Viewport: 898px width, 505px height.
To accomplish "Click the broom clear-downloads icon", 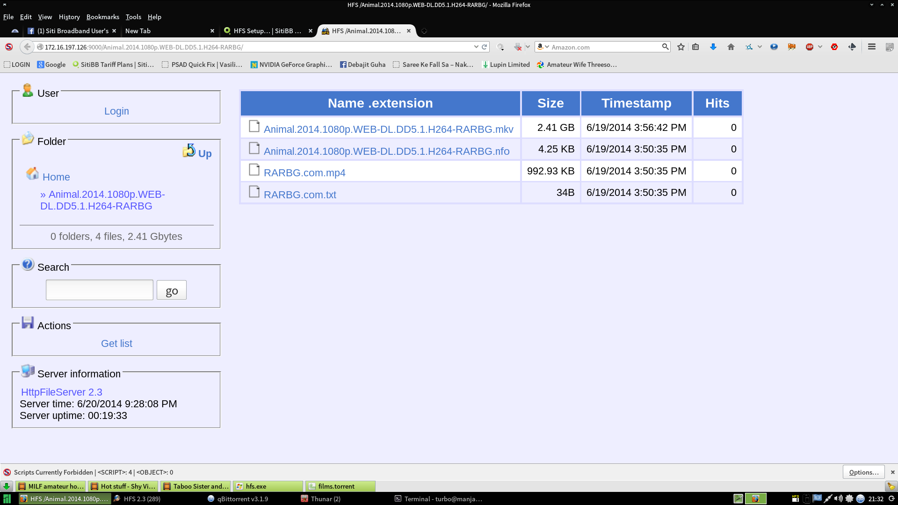I will [891, 486].
